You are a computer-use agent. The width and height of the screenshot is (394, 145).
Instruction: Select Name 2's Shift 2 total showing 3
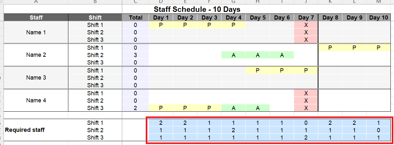[x=135, y=55]
